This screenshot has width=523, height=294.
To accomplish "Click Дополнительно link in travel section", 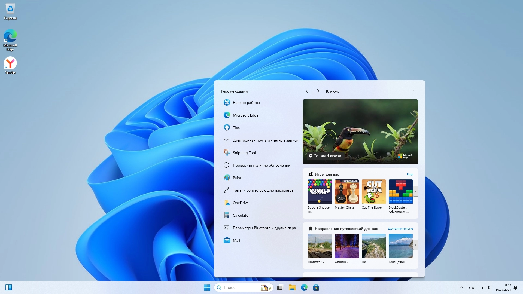I will point(400,229).
